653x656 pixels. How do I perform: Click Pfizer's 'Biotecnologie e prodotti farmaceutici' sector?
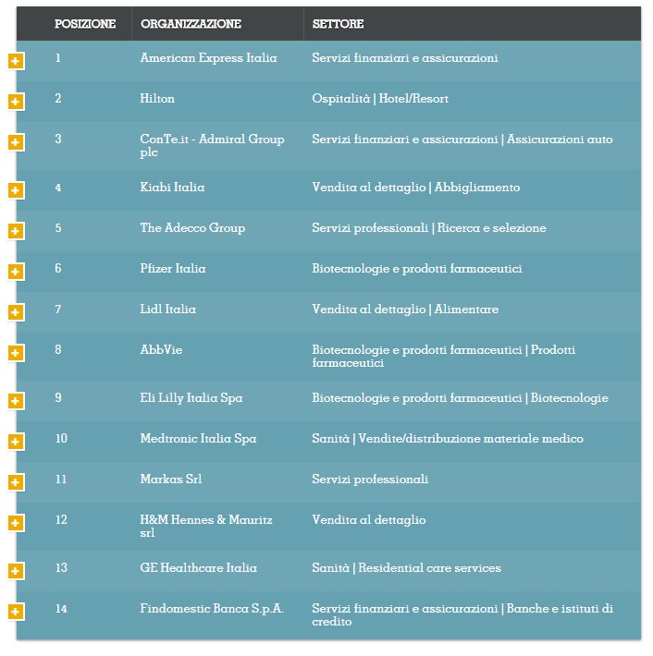click(417, 269)
